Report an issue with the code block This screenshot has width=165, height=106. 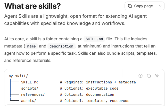click(x=141, y=75)
